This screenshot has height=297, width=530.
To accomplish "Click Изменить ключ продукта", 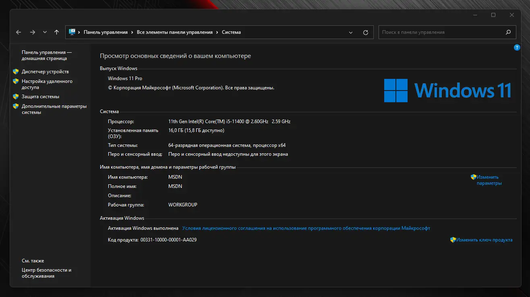I will 484,240.
